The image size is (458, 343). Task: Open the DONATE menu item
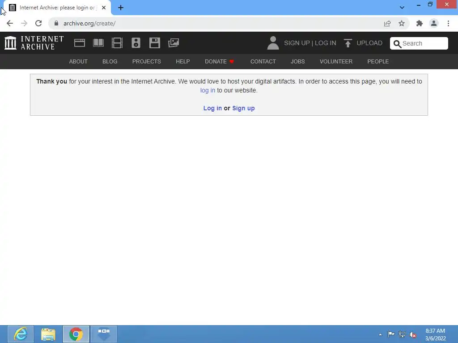click(x=219, y=62)
